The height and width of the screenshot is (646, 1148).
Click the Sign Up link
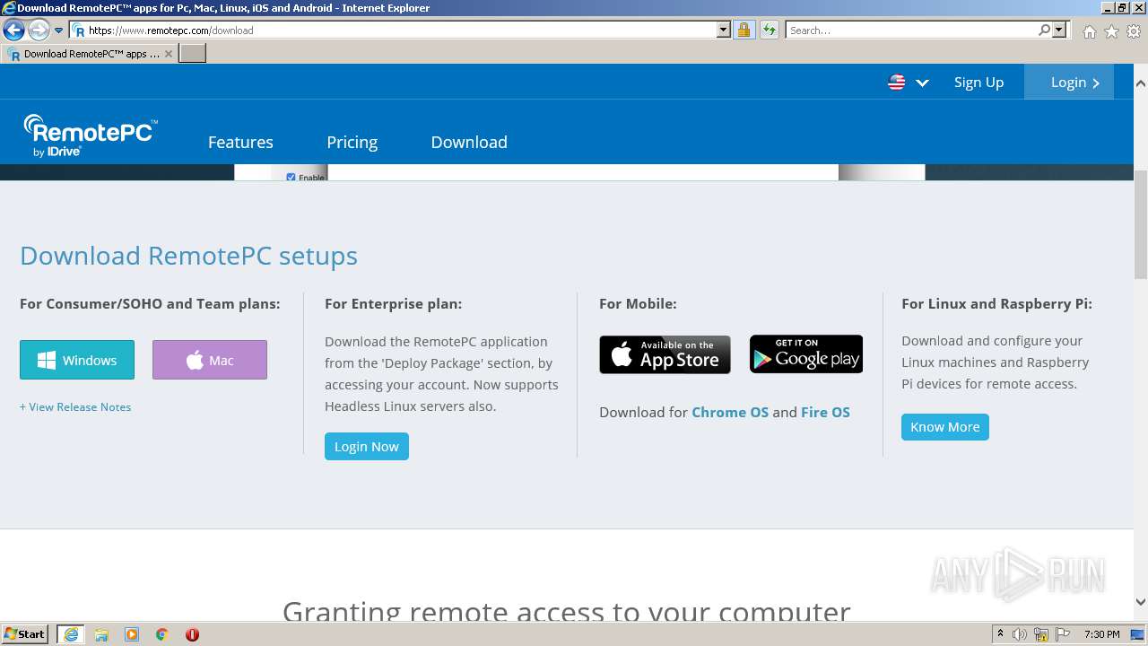click(978, 83)
